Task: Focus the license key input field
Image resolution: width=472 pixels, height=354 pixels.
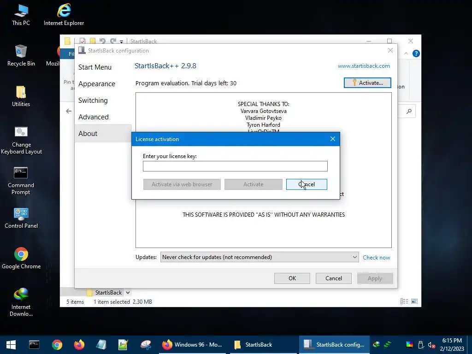Action: 235,166
